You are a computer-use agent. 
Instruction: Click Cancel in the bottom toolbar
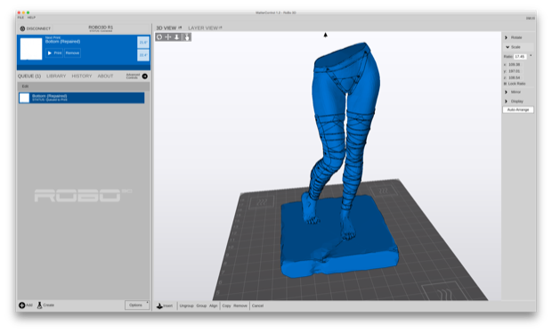pos(257,305)
